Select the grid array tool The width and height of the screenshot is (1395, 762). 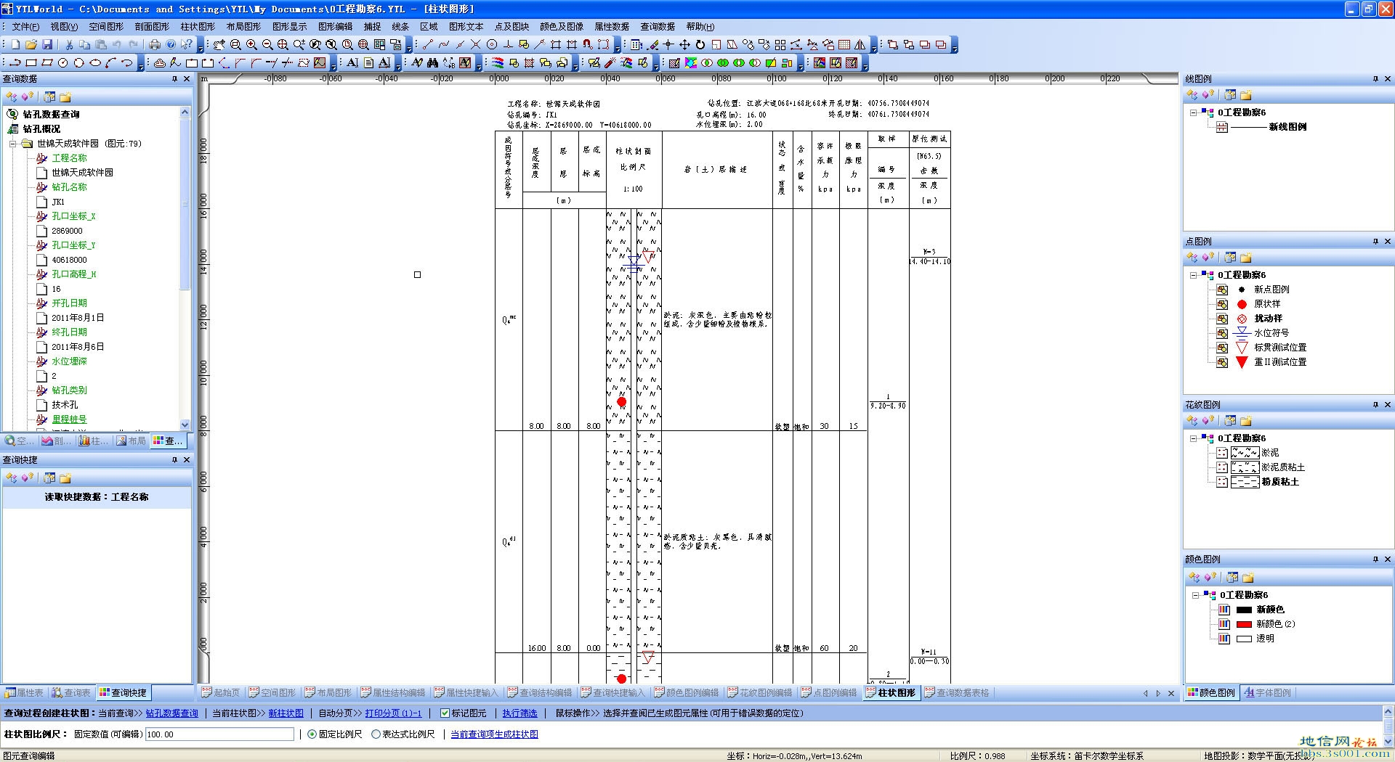pos(780,44)
